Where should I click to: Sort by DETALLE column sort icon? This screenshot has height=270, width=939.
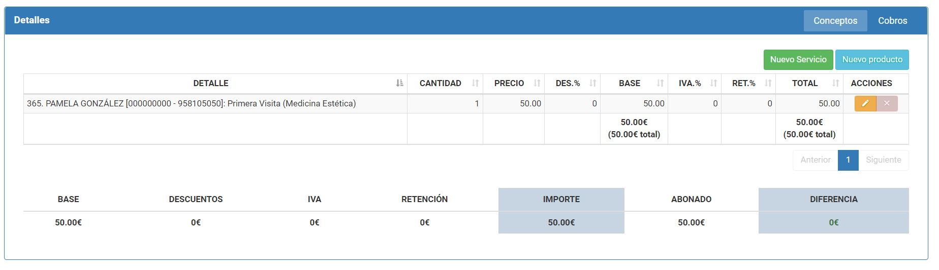400,83
